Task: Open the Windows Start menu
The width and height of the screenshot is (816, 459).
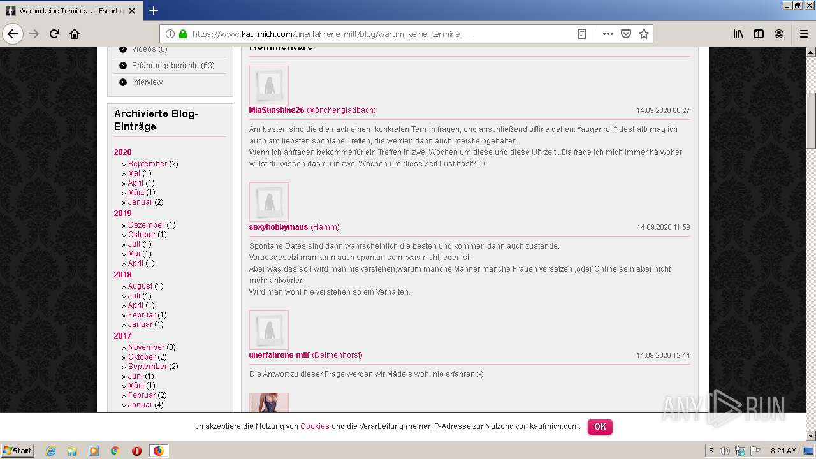Action: tap(18, 451)
